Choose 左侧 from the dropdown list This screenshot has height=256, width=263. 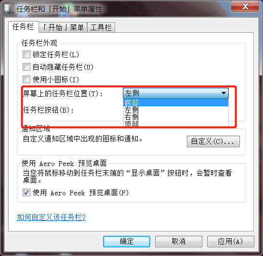tap(176, 110)
